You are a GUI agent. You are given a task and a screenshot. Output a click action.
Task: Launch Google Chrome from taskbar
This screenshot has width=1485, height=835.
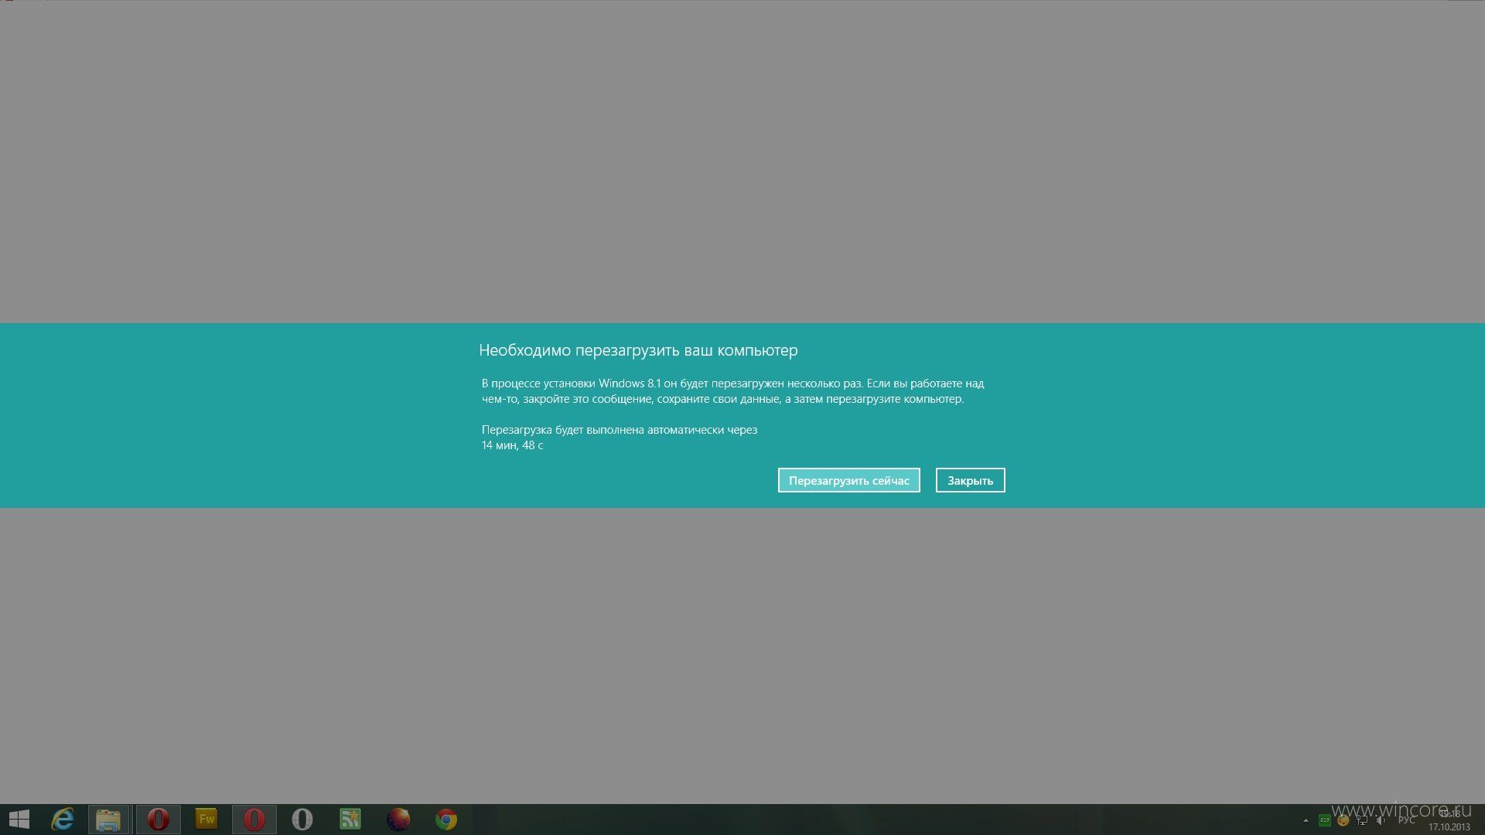click(446, 820)
